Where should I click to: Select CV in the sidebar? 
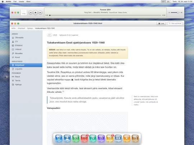coord(26,42)
